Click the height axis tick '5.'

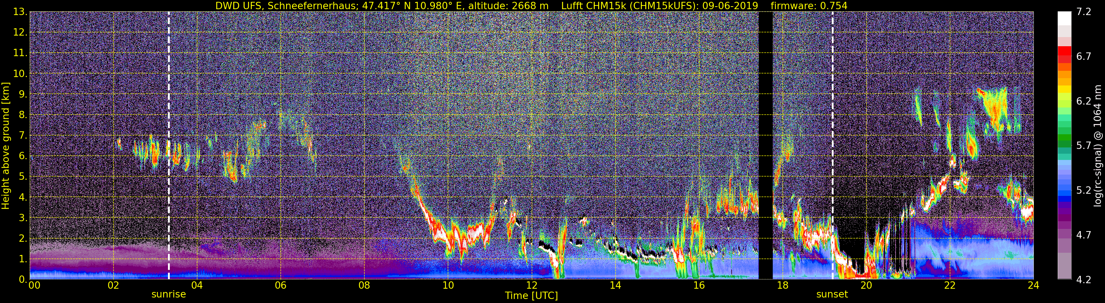click(22, 176)
